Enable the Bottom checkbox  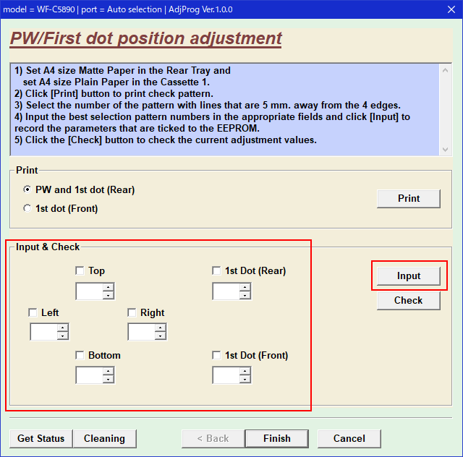80,356
